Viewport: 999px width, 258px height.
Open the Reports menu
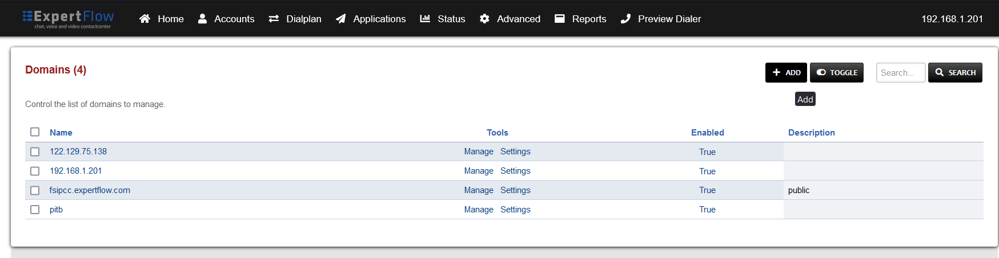click(x=580, y=19)
